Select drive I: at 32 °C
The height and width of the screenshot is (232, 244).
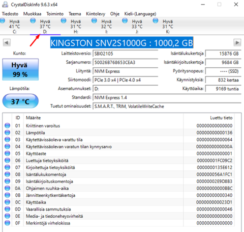[x=106, y=27]
